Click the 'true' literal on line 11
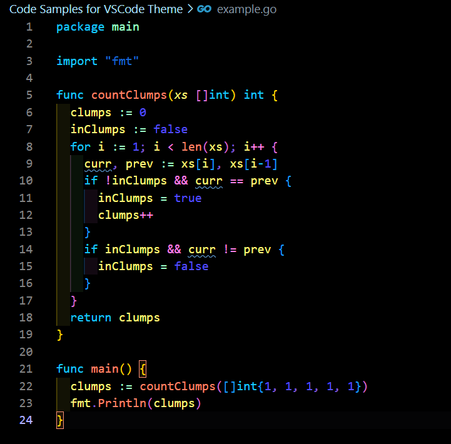 pyautogui.click(x=188, y=198)
